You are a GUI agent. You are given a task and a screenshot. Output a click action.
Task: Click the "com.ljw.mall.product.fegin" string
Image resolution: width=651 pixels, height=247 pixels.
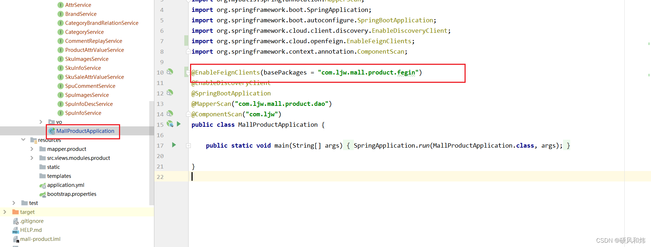coord(368,72)
